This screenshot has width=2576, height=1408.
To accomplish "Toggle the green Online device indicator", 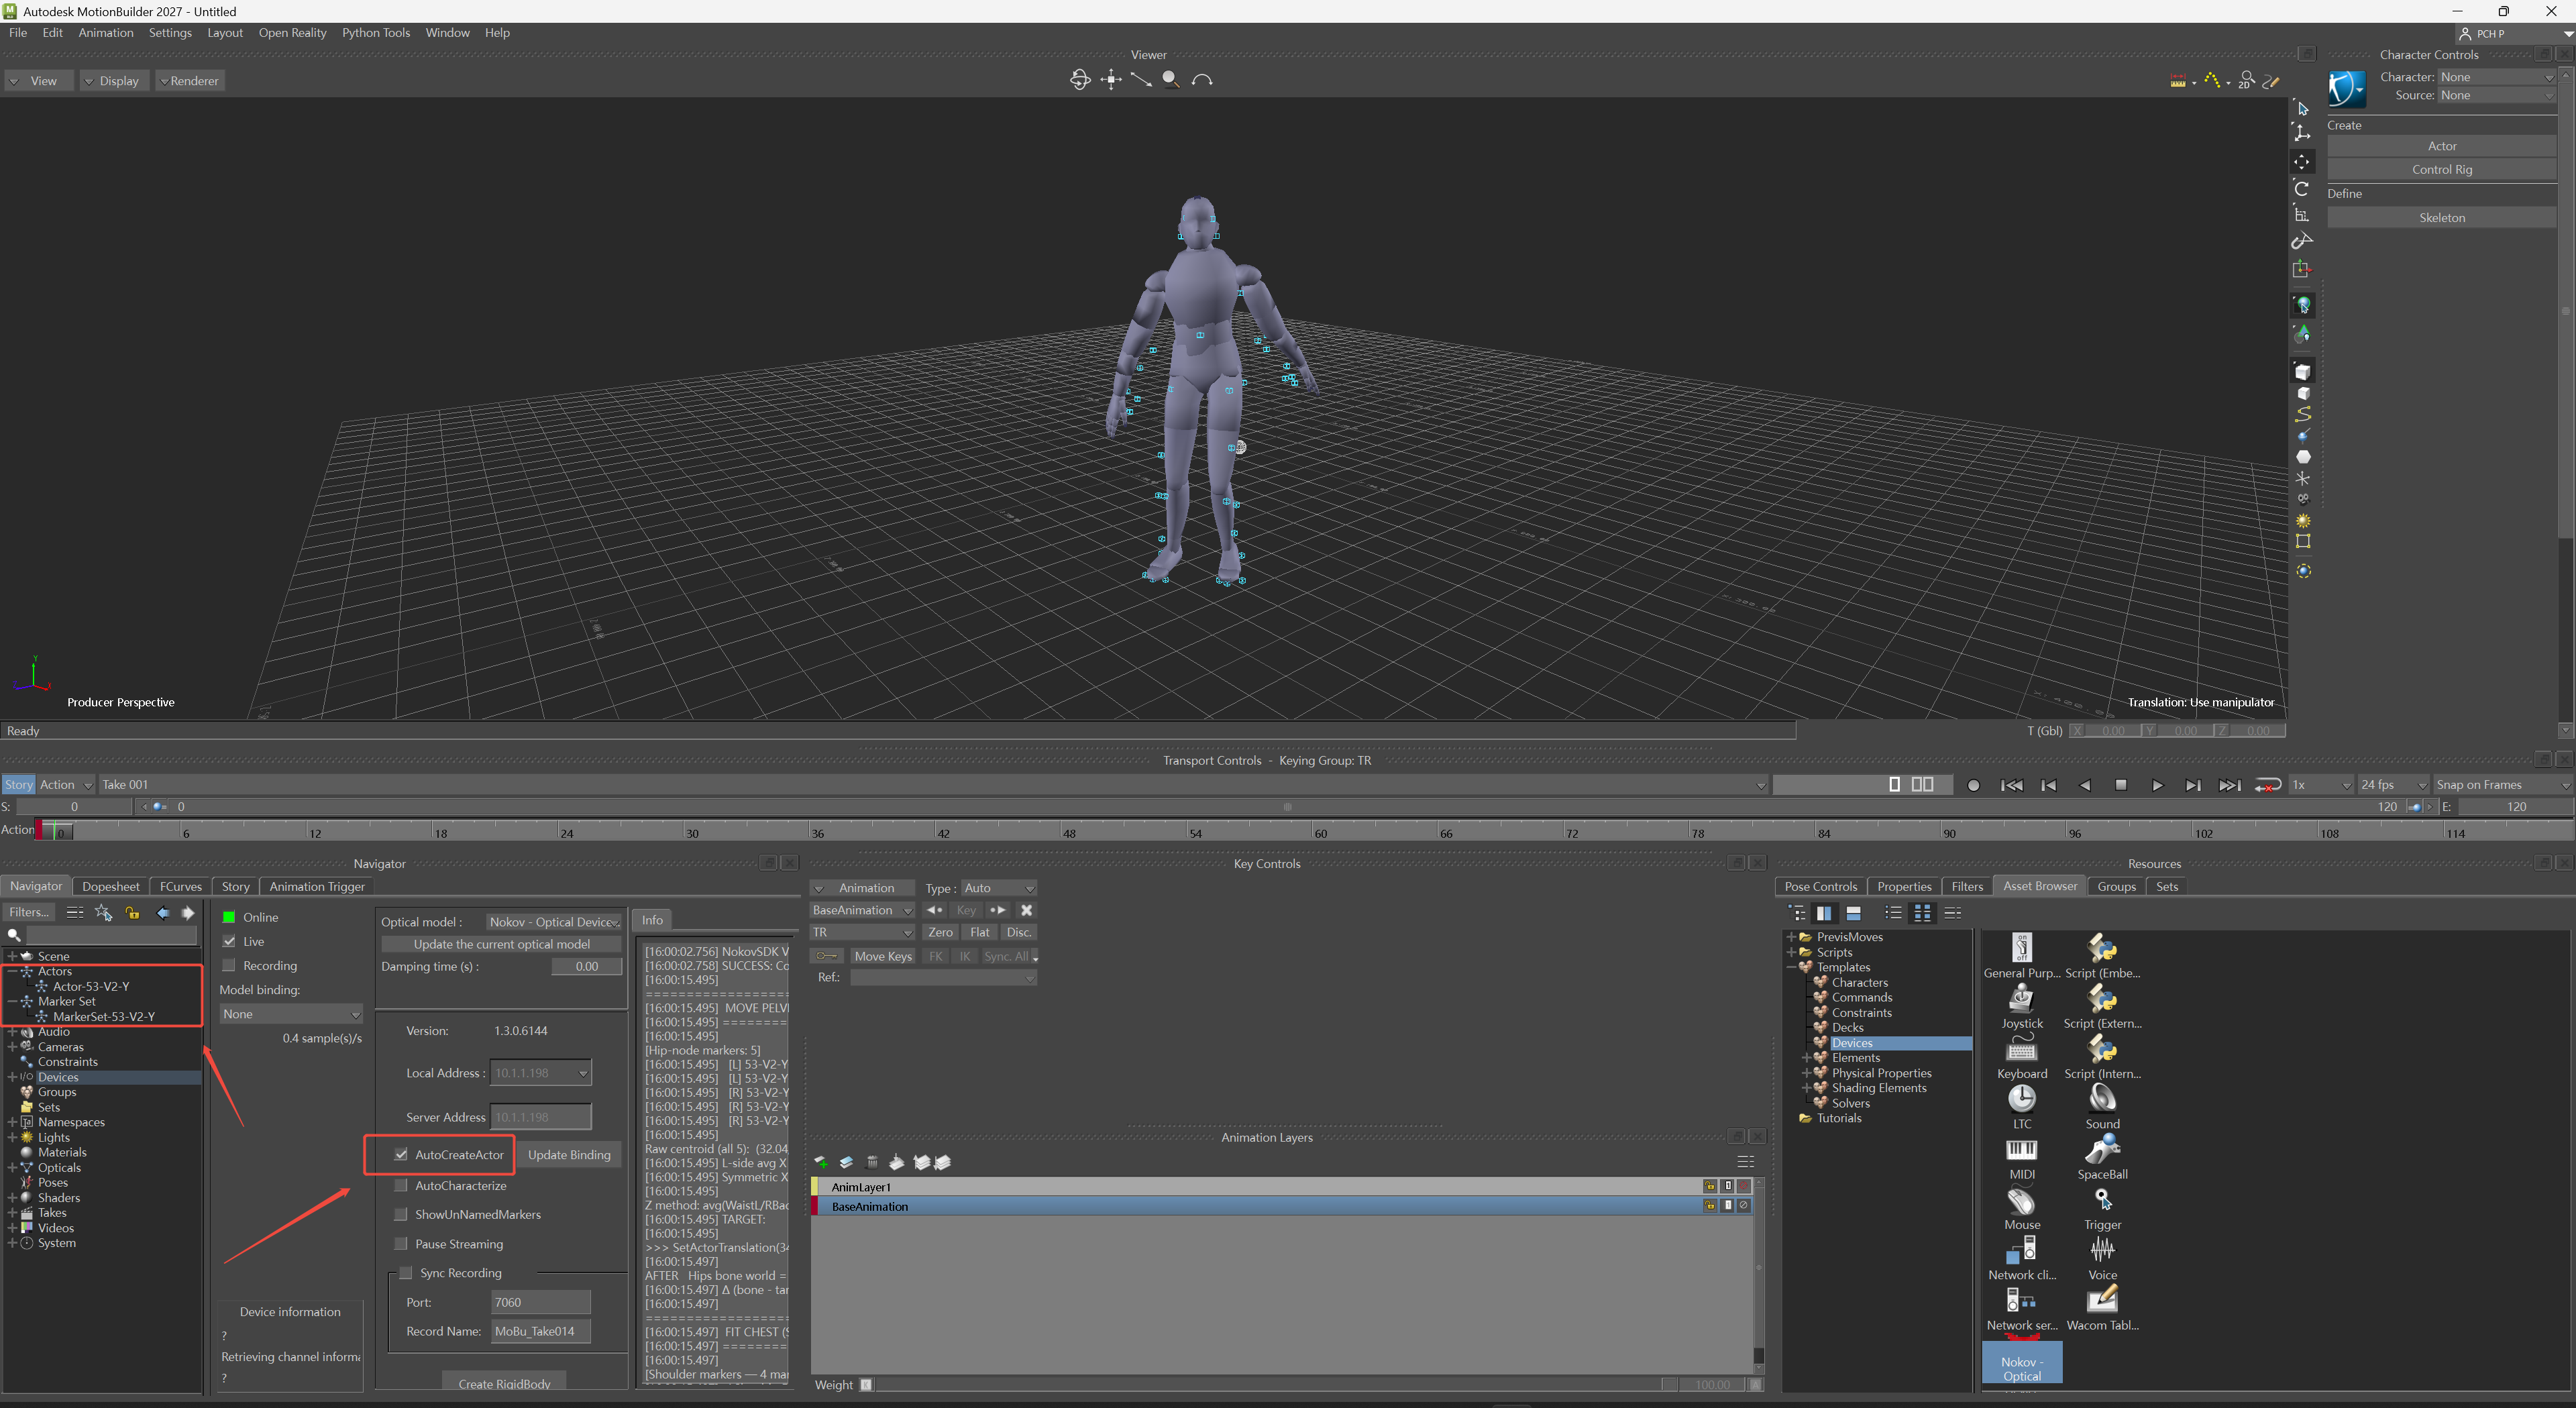I will [229, 917].
